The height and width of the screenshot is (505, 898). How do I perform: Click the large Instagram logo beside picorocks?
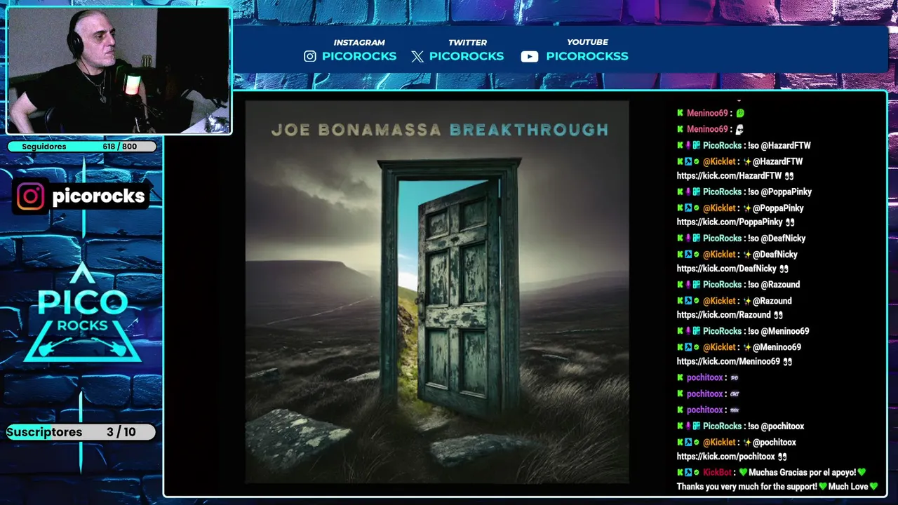(30, 196)
